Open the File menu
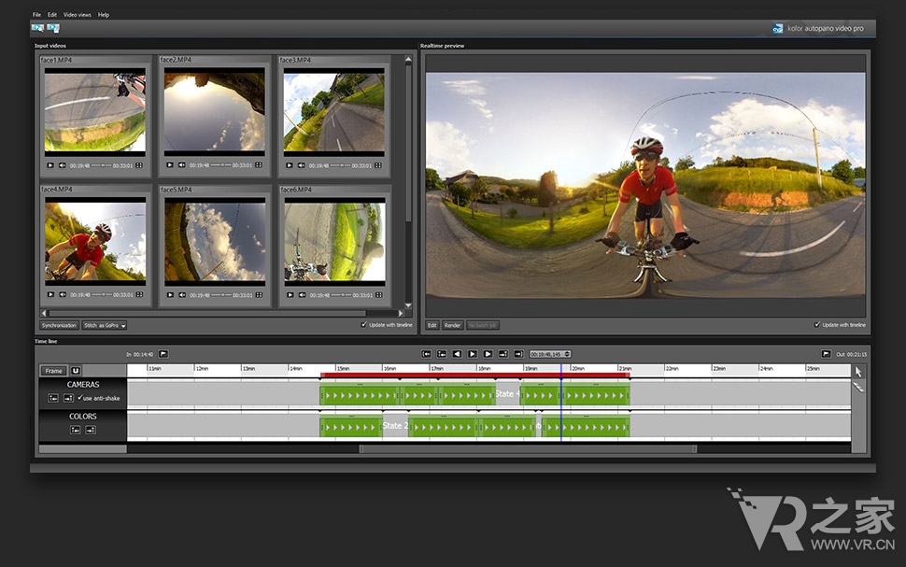This screenshot has width=906, height=567. point(36,14)
